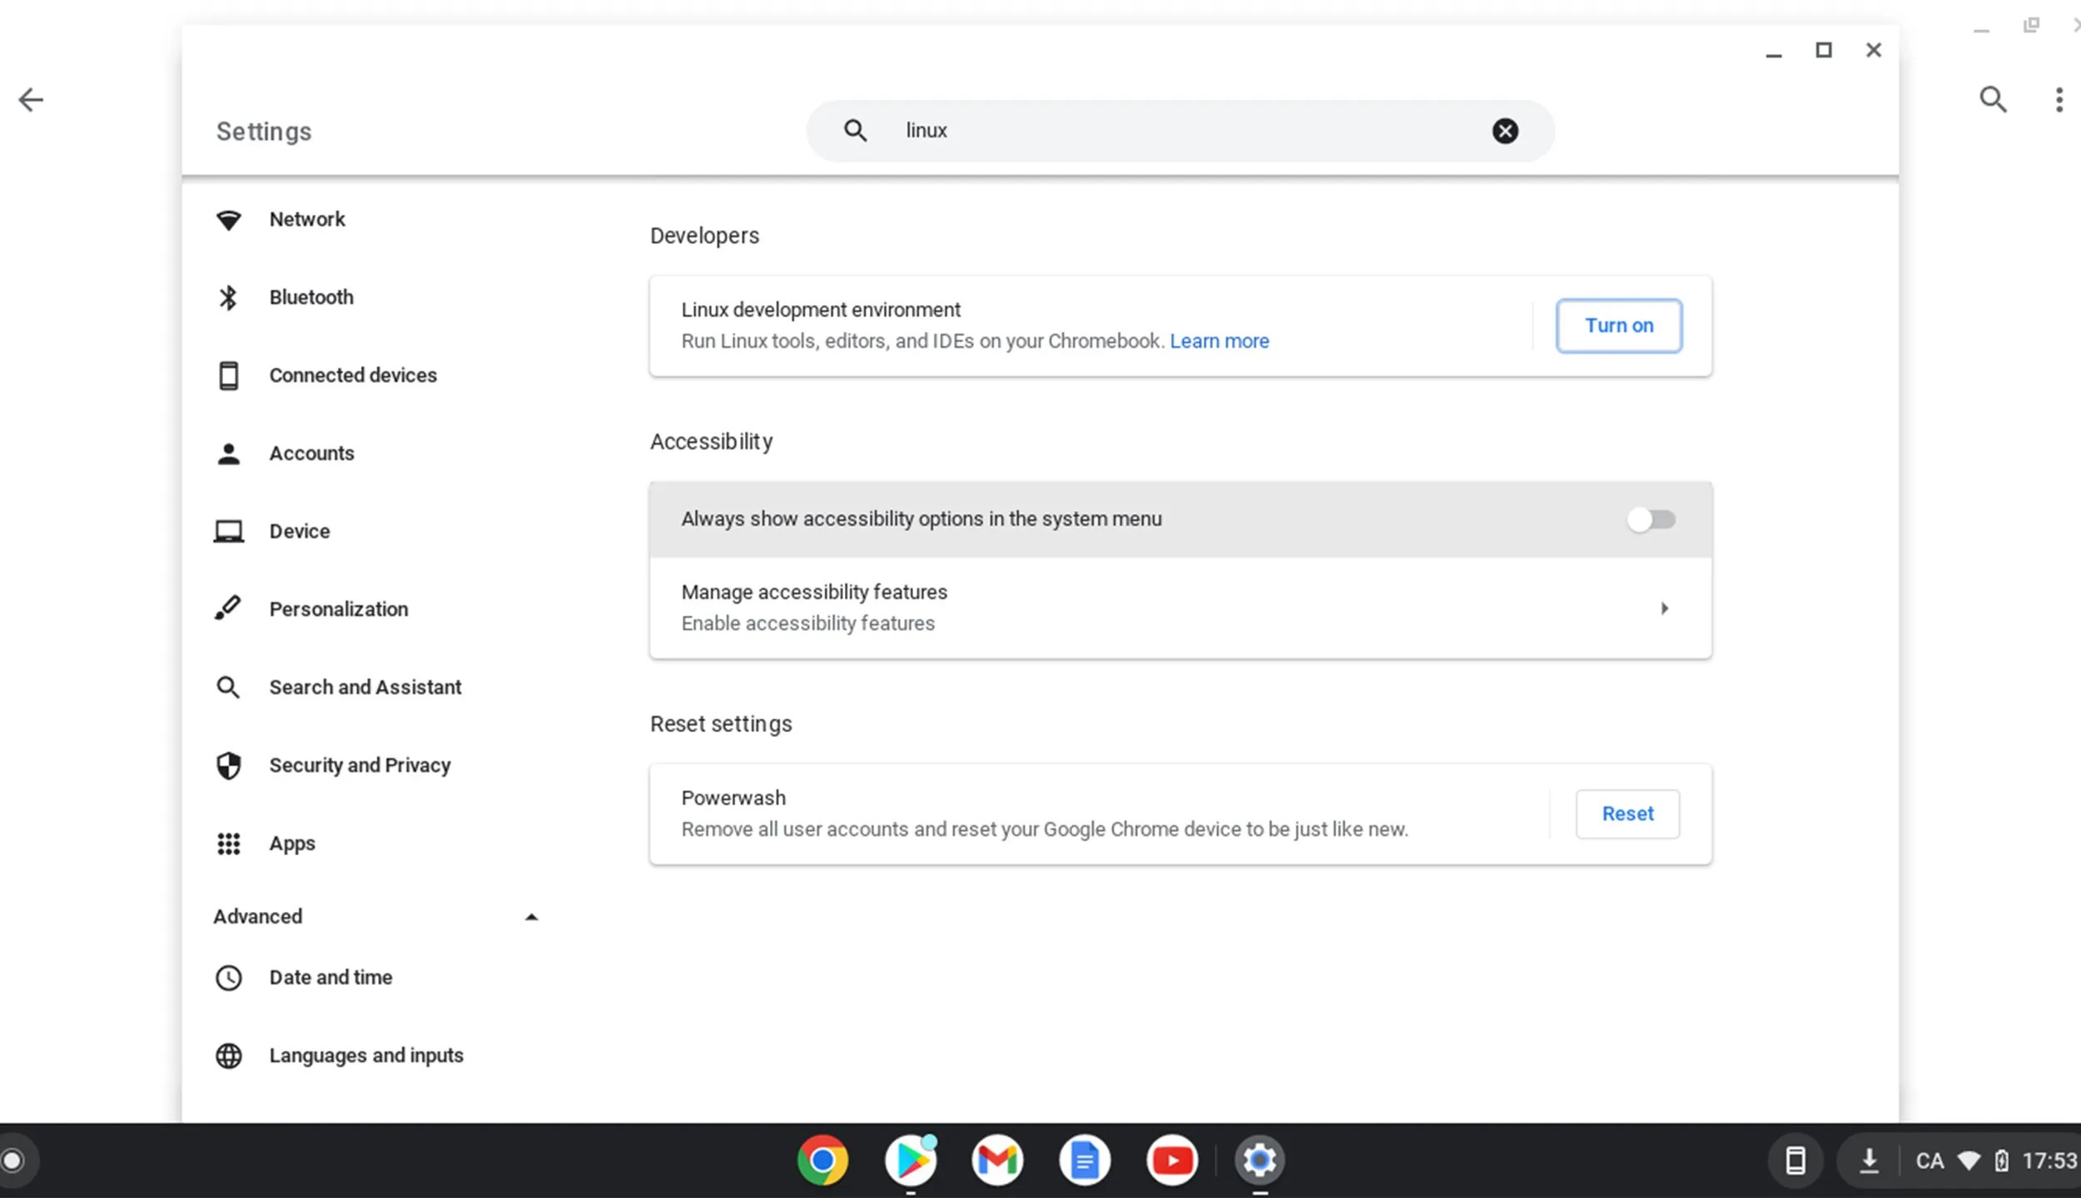
Task: Click the back arrow in Settings
Action: pos(32,99)
